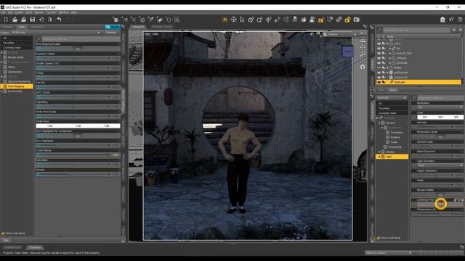Screen dimensions: 465x261
Task: Click the Render Settings filter search field
Action: [81, 38]
